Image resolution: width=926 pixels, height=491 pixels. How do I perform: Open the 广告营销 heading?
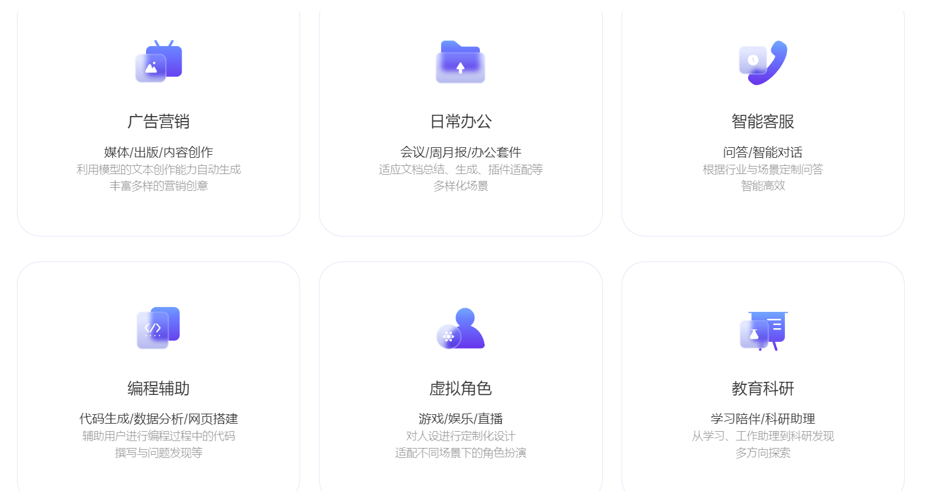pyautogui.click(x=158, y=121)
